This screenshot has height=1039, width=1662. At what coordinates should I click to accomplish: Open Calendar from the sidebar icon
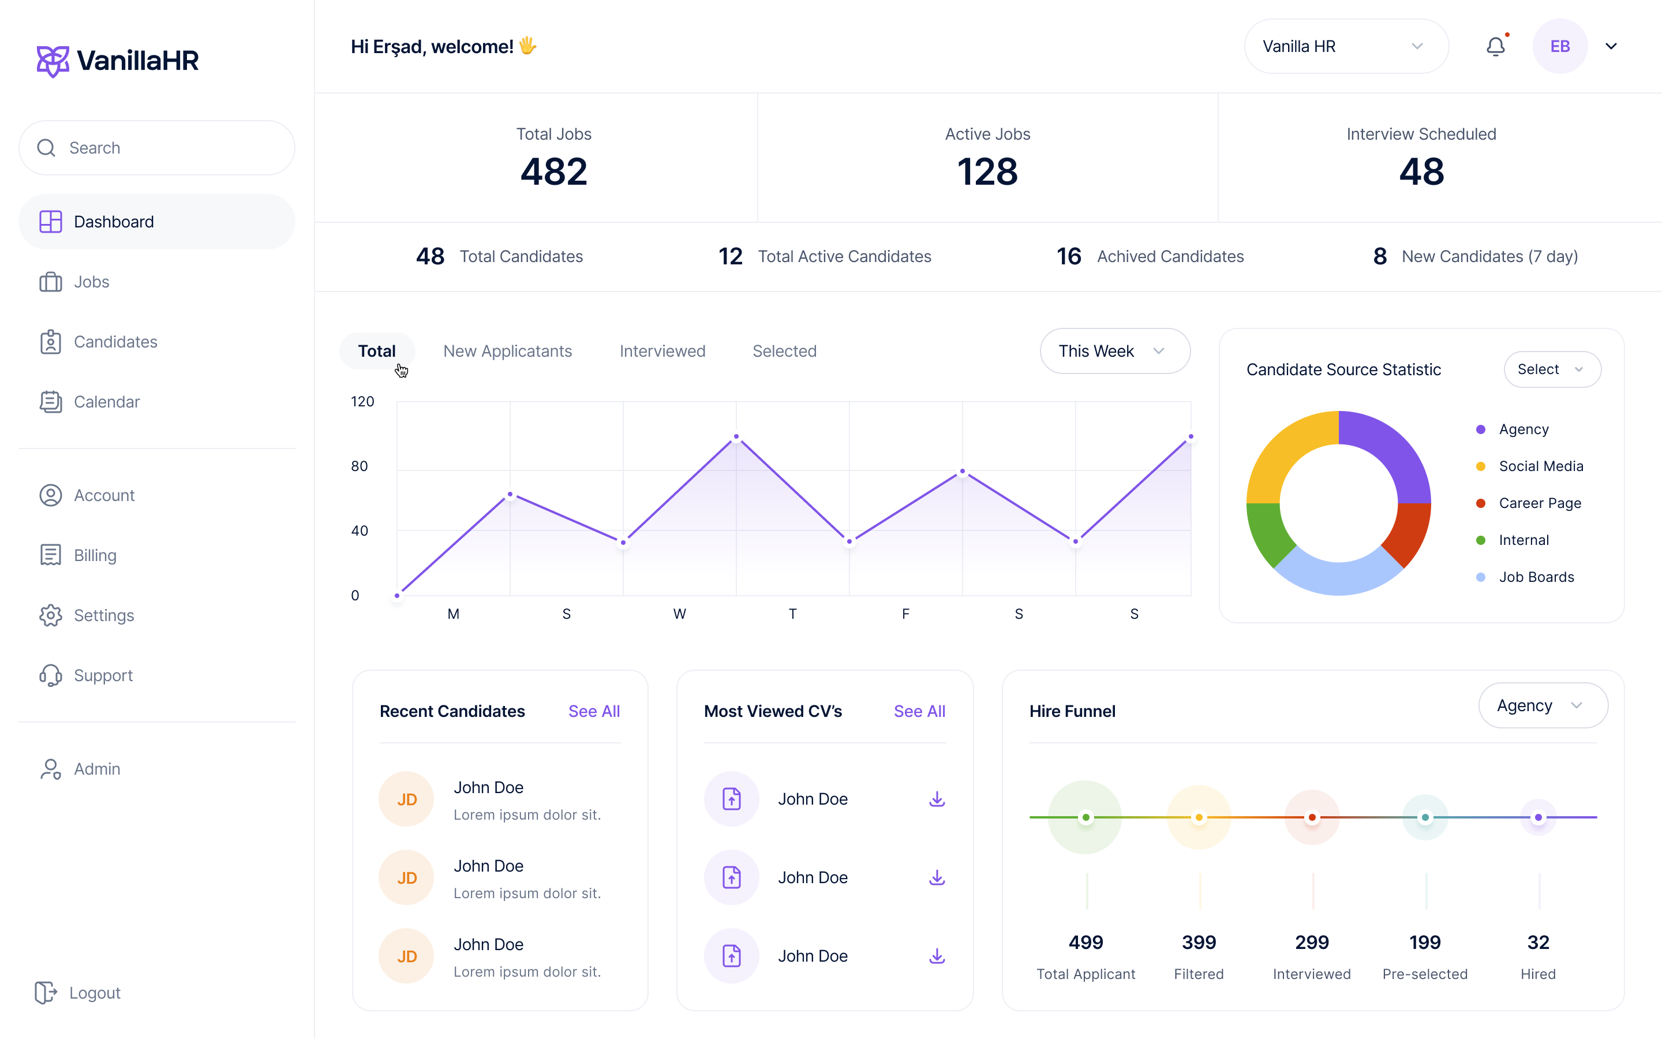tap(50, 402)
